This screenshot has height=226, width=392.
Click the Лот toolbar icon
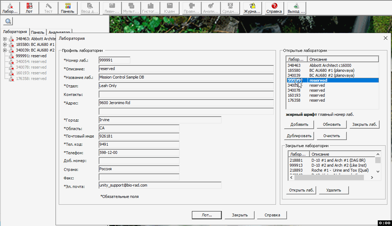(29, 8)
